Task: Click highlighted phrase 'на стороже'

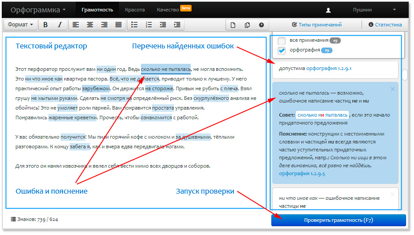Action: tap(159, 88)
